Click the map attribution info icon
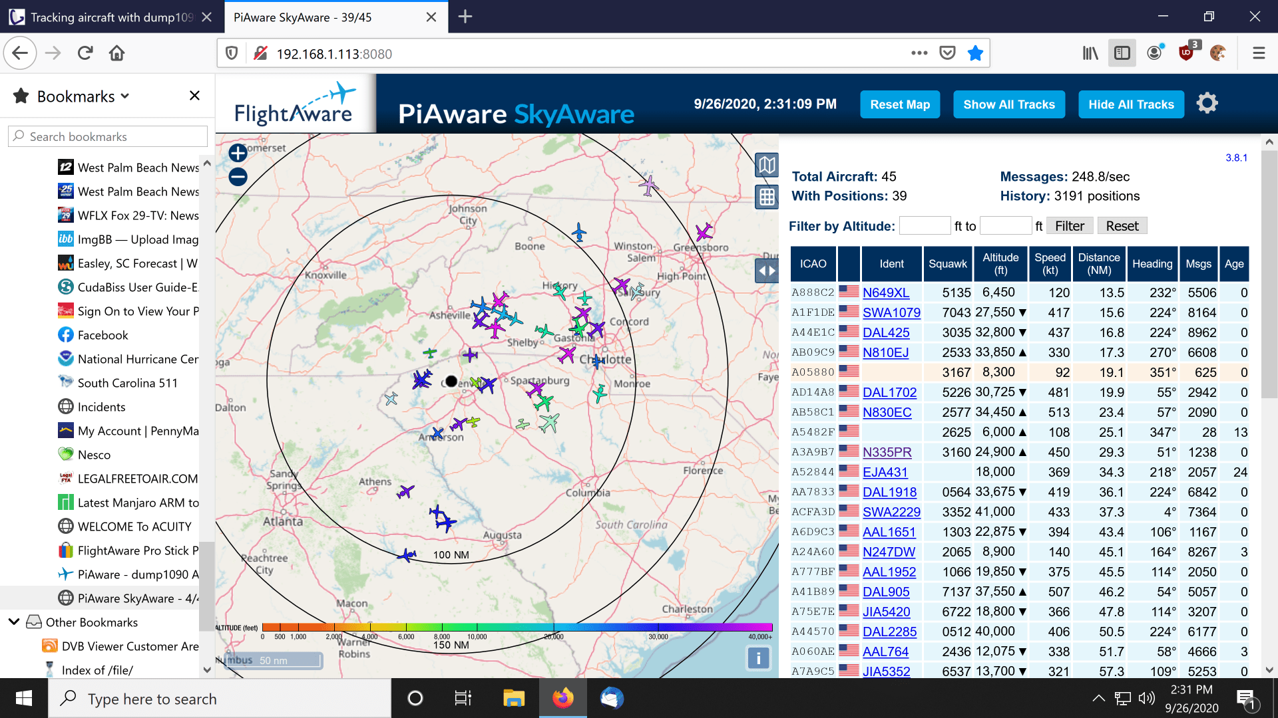The width and height of the screenshot is (1278, 718). (x=758, y=658)
